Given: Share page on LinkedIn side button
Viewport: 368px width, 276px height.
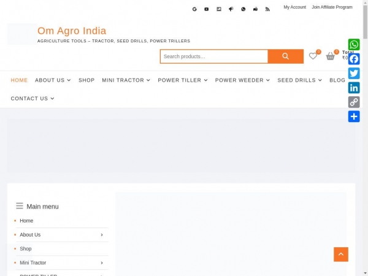Looking at the screenshot, I should click(x=354, y=88).
